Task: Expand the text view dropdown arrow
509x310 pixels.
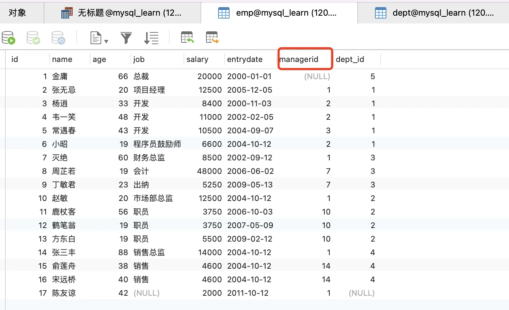Action: (x=106, y=41)
